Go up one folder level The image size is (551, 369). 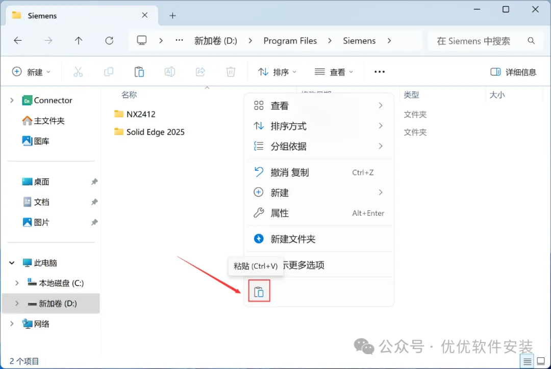point(79,41)
